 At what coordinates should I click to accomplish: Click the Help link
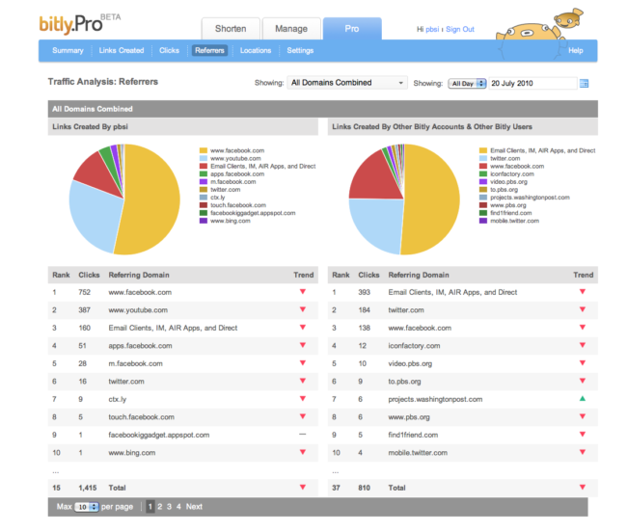[576, 50]
